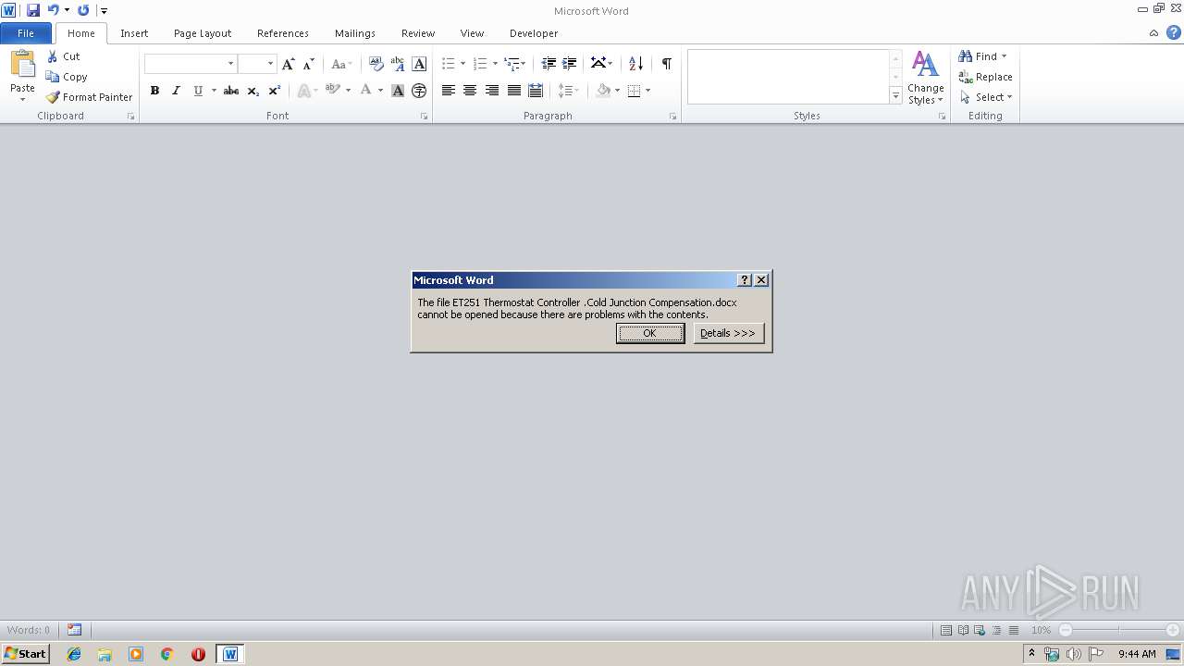1184x666 pixels.
Task: Switch to the Mailings tab
Action: click(x=355, y=33)
